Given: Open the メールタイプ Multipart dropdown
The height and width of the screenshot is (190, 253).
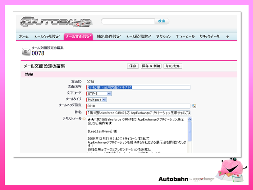Looking at the screenshot, I should tap(97, 100).
